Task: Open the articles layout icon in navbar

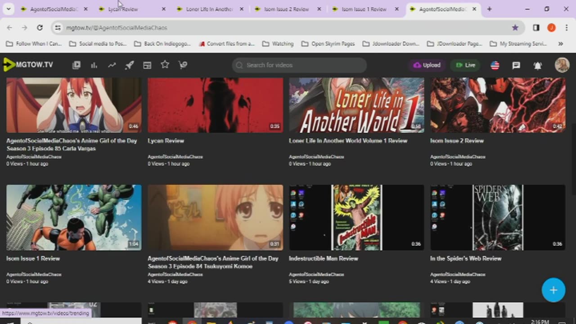Action: pos(147,65)
